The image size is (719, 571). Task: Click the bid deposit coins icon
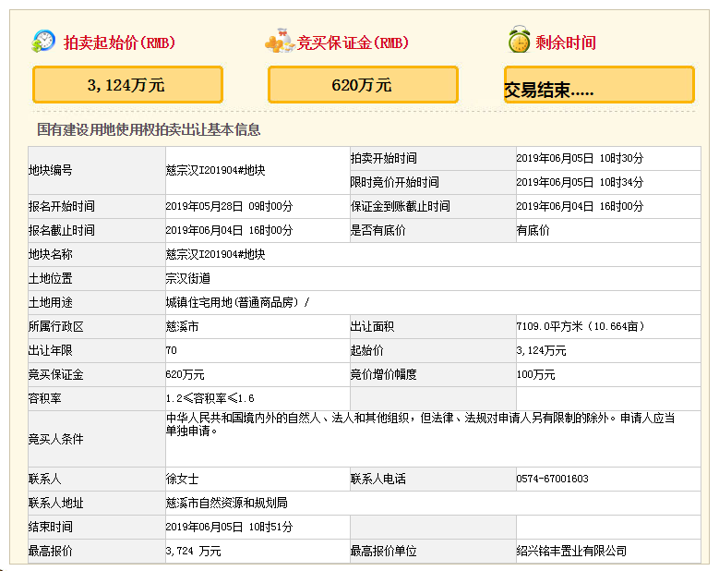279,42
